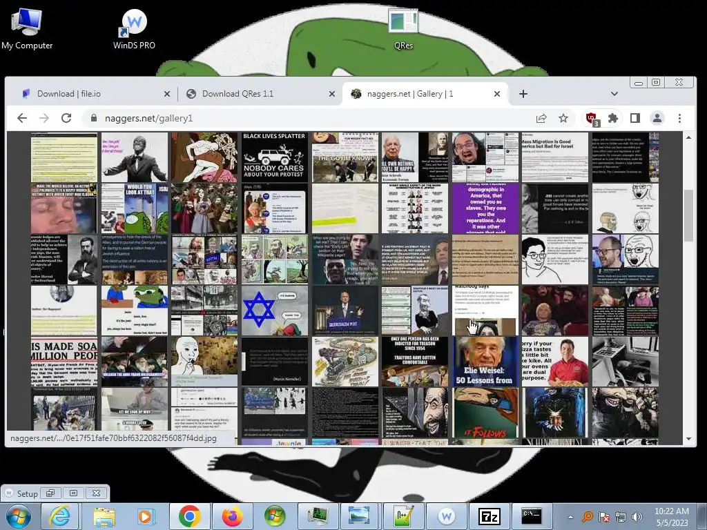Open 7-Zip from the taskbar
The width and height of the screenshot is (707, 530).
490,516
